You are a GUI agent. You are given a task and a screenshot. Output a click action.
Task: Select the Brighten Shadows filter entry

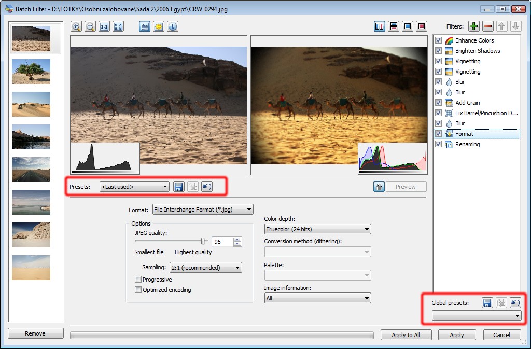[x=478, y=51]
